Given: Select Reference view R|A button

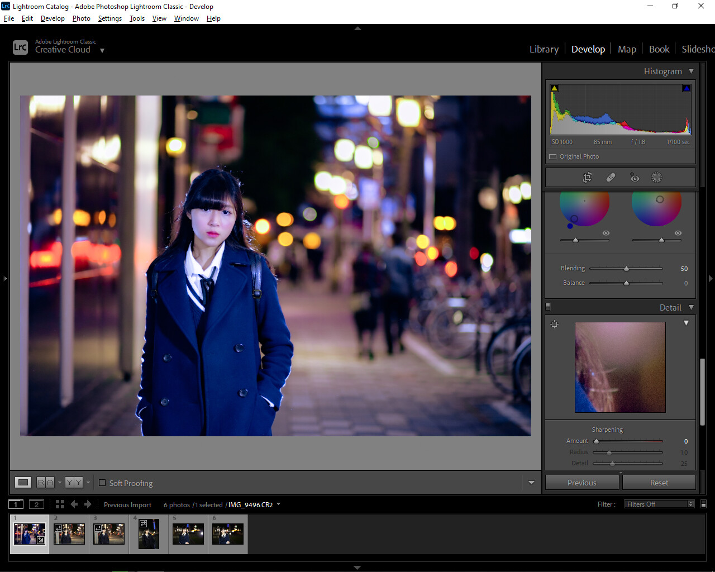Looking at the screenshot, I should [46, 482].
